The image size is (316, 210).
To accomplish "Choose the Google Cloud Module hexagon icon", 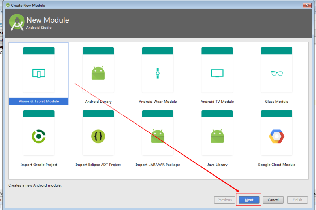I will [276, 136].
